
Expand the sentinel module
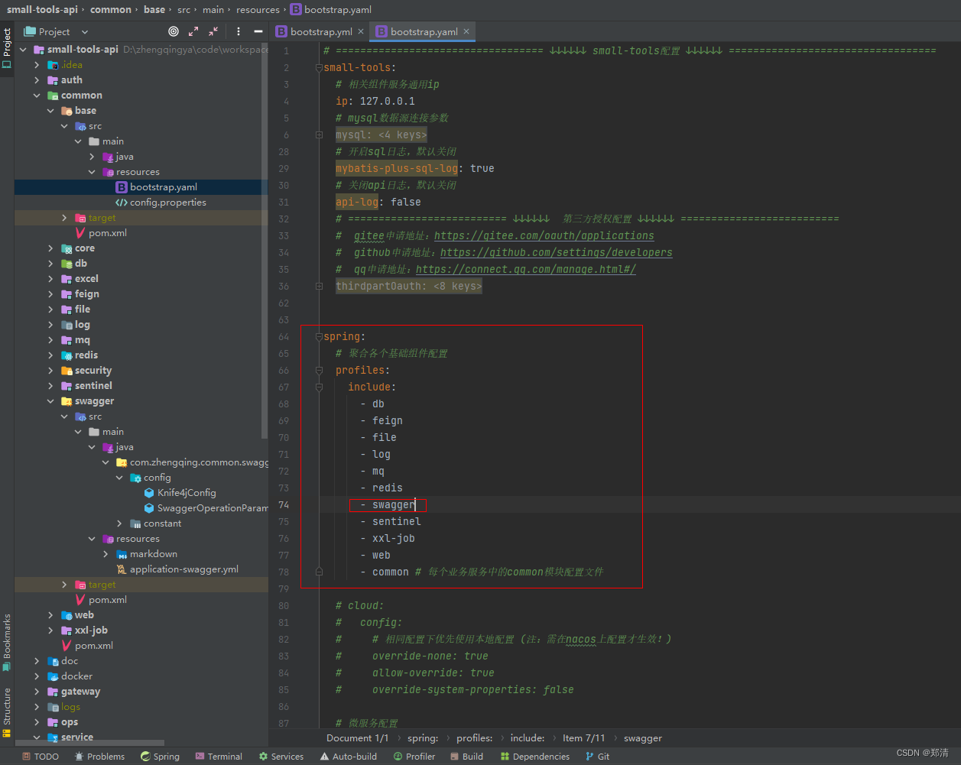(50, 386)
